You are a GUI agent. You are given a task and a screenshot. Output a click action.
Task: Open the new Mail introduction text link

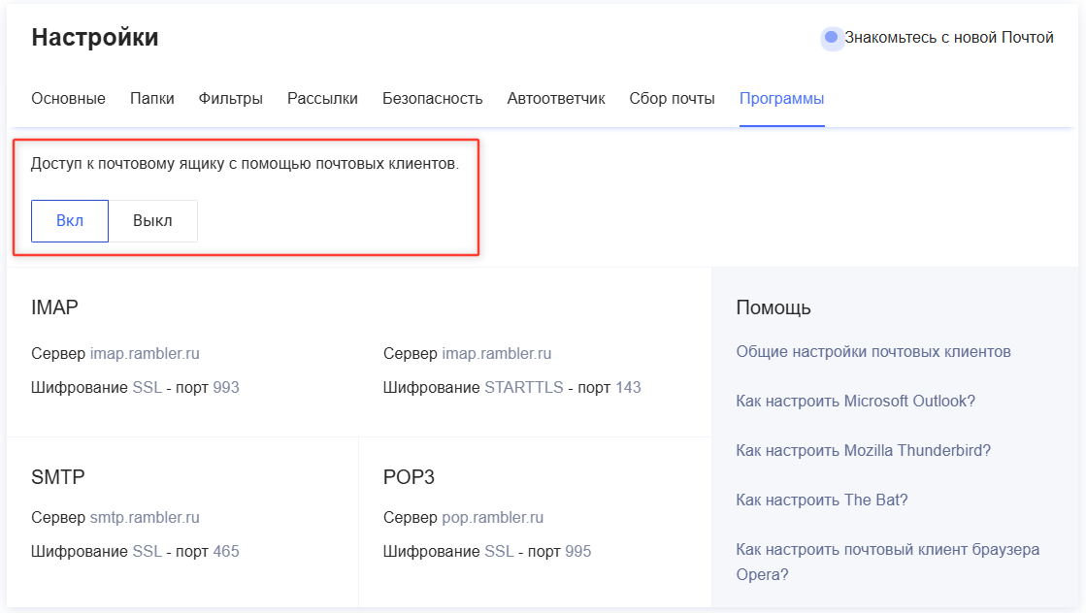pos(948,38)
